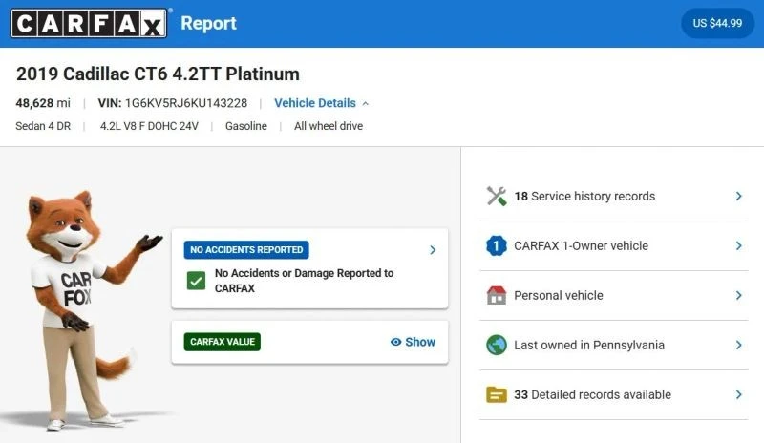Click the blue 1-Owner badge icon

pyautogui.click(x=497, y=245)
